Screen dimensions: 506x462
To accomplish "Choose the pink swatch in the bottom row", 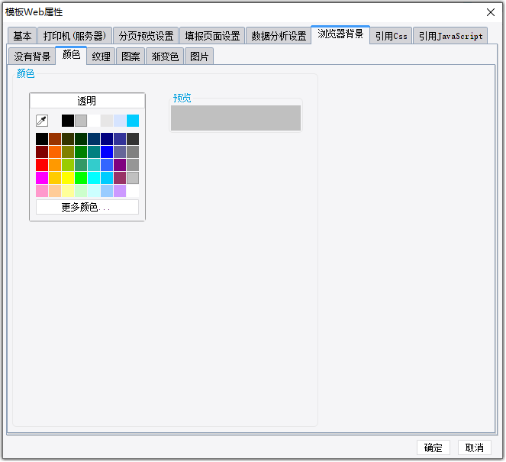I will [x=42, y=191].
